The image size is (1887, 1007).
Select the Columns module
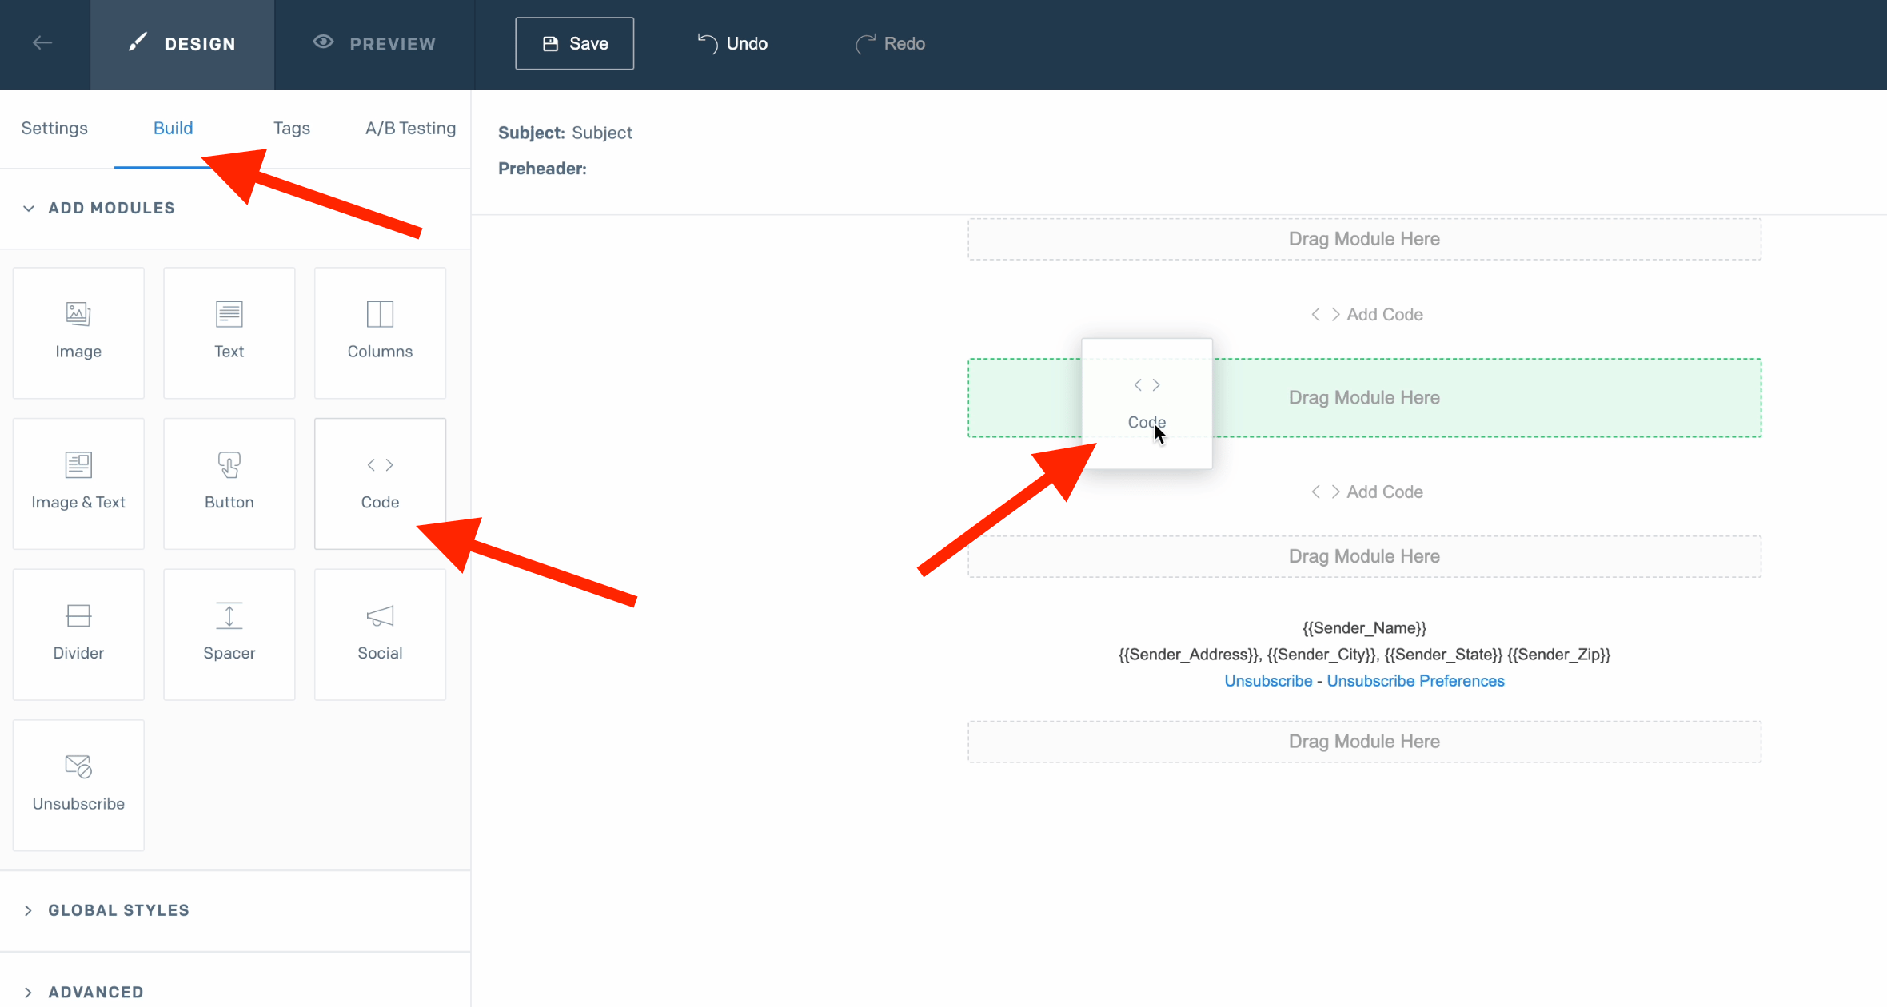pyautogui.click(x=380, y=333)
